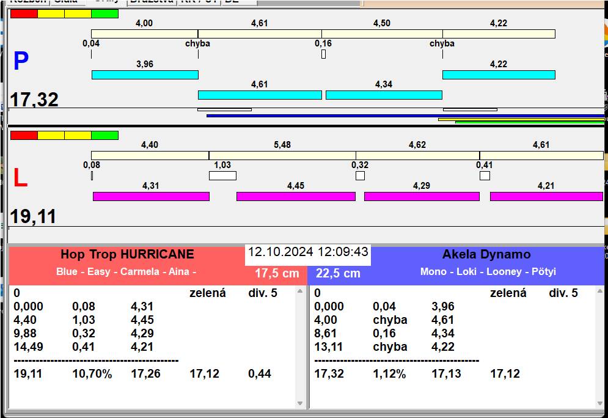Viewport: 608px width, 418px height.
Task: Click the 0,41 changeover gap box
Action: click(485, 176)
